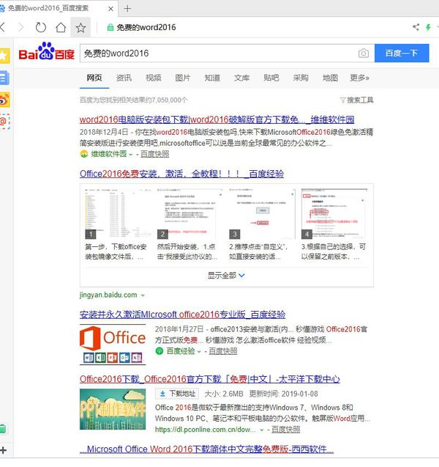Open step 3 tutorial thumbnail

click(x=262, y=213)
